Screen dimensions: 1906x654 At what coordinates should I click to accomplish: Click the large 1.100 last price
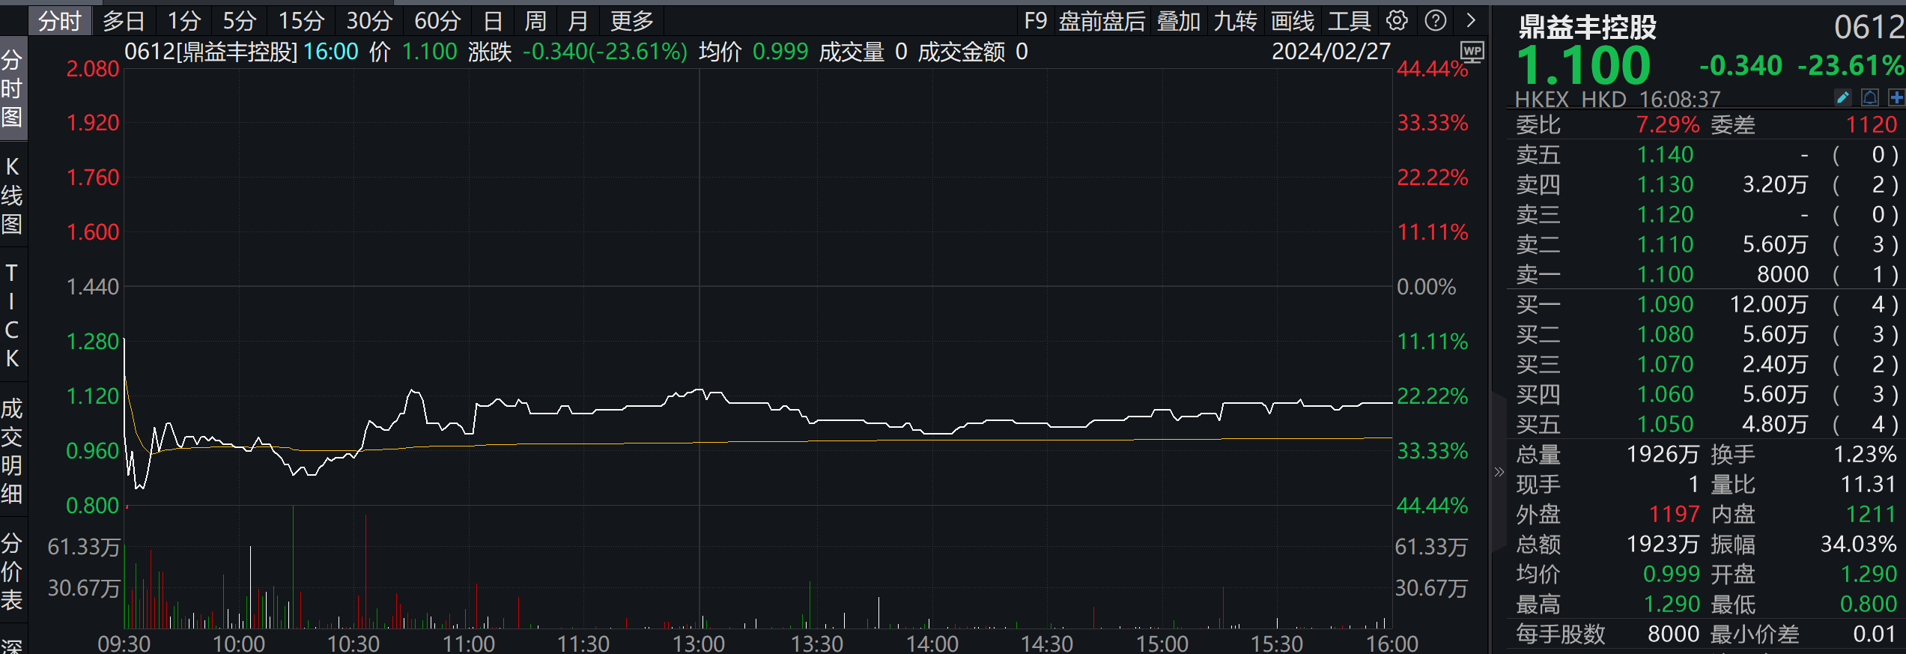(1583, 66)
